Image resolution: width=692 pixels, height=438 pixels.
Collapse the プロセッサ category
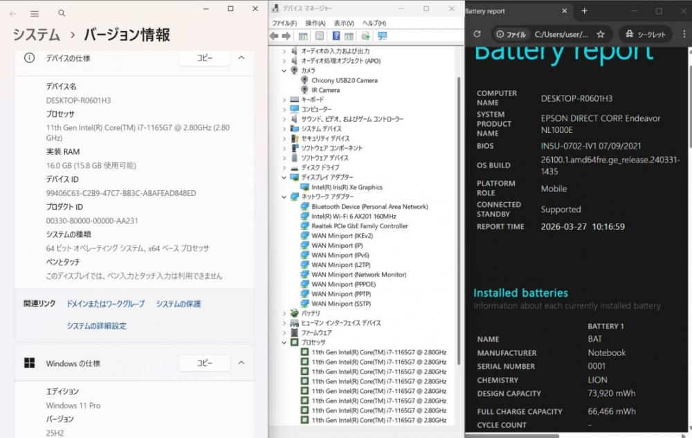(x=284, y=343)
